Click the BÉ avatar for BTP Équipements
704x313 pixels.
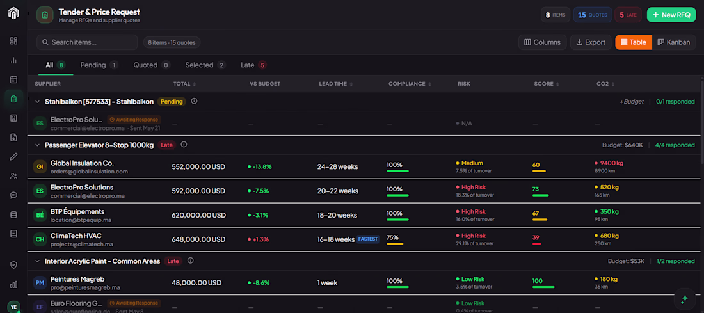click(x=40, y=215)
